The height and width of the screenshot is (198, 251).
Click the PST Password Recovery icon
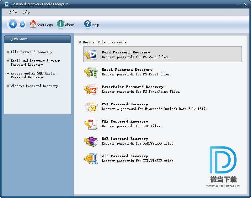[91, 107]
